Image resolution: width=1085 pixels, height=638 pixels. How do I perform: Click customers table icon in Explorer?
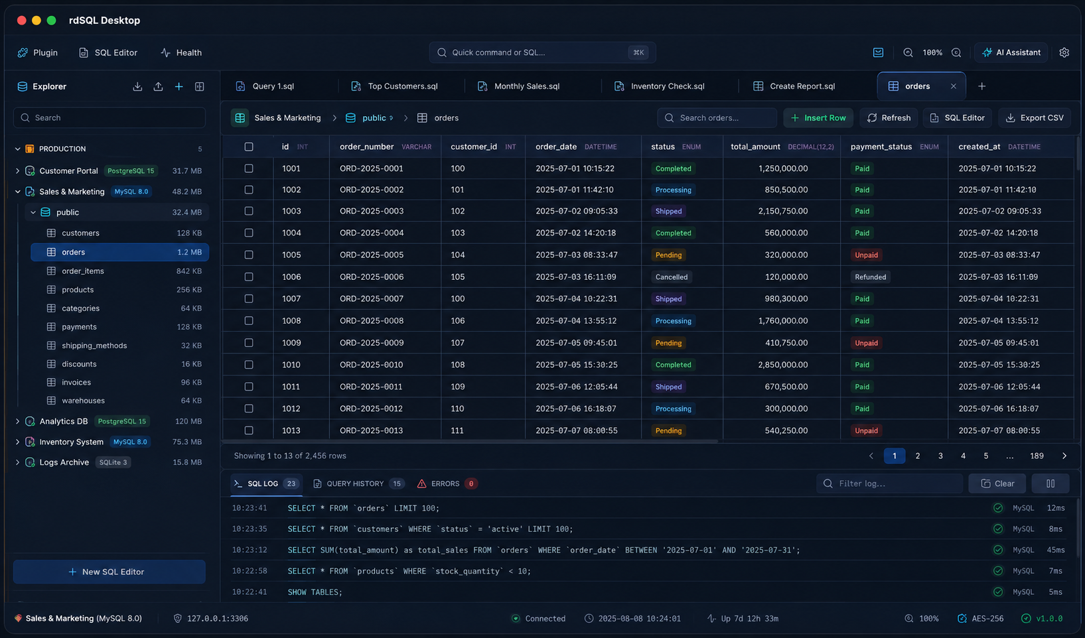click(51, 233)
